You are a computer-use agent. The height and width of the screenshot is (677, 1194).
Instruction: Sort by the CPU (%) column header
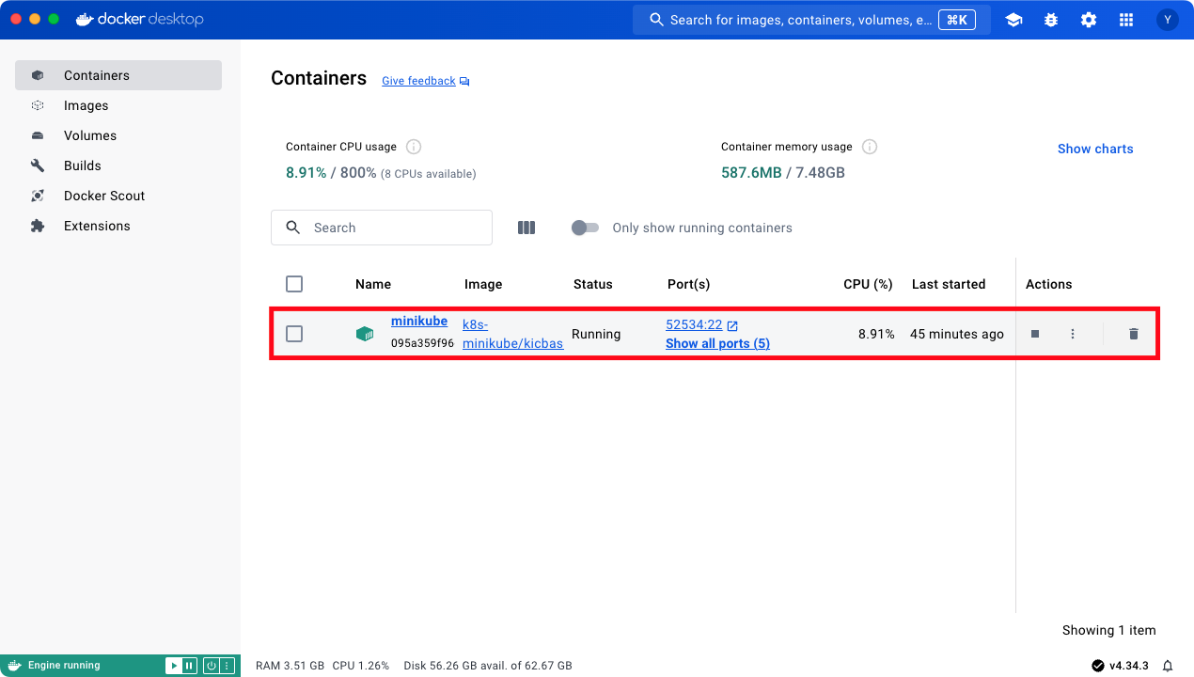(868, 284)
